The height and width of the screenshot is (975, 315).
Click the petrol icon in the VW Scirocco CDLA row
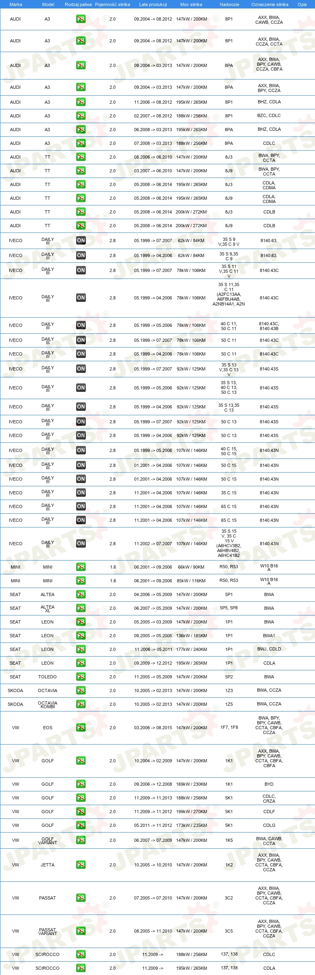point(81,968)
